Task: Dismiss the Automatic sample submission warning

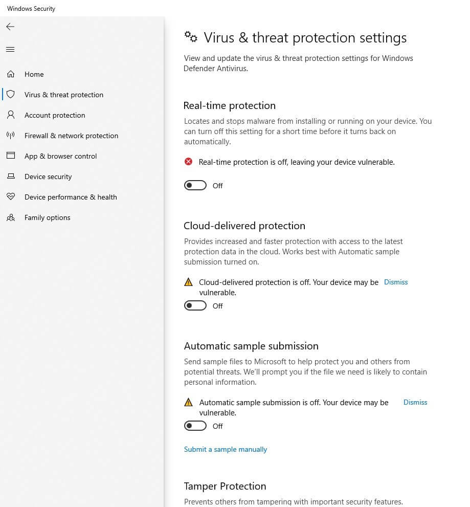Action: (x=415, y=402)
